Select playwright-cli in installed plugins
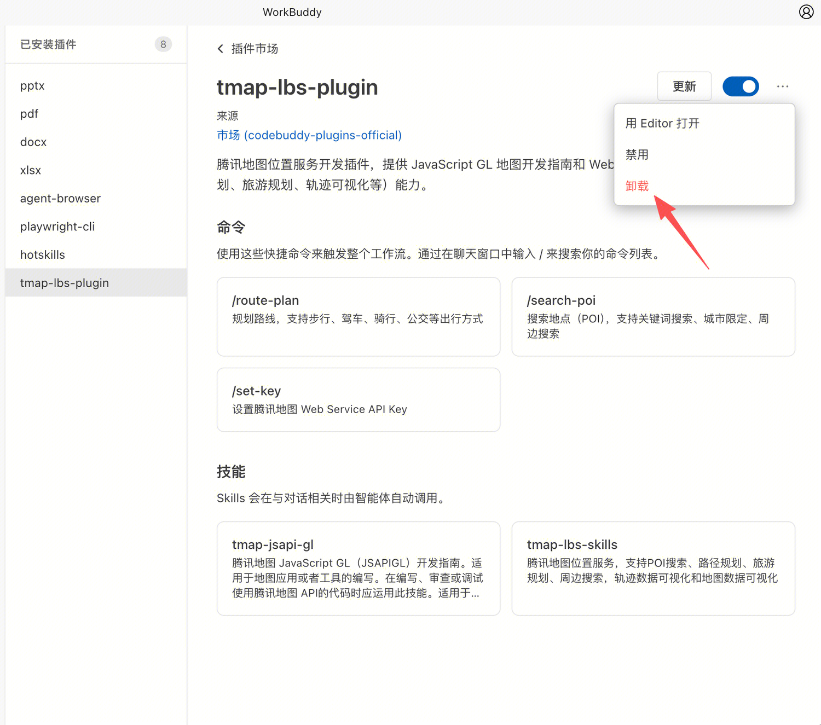This screenshot has width=821, height=725. coord(57,227)
